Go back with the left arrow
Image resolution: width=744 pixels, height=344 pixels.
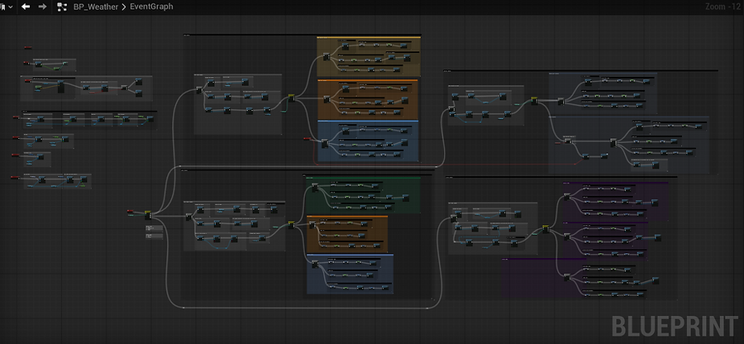pos(26,7)
